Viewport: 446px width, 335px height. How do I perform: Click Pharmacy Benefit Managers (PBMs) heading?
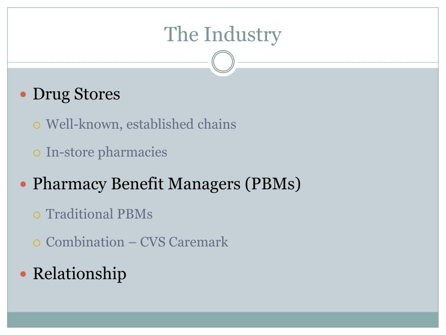tap(167, 184)
